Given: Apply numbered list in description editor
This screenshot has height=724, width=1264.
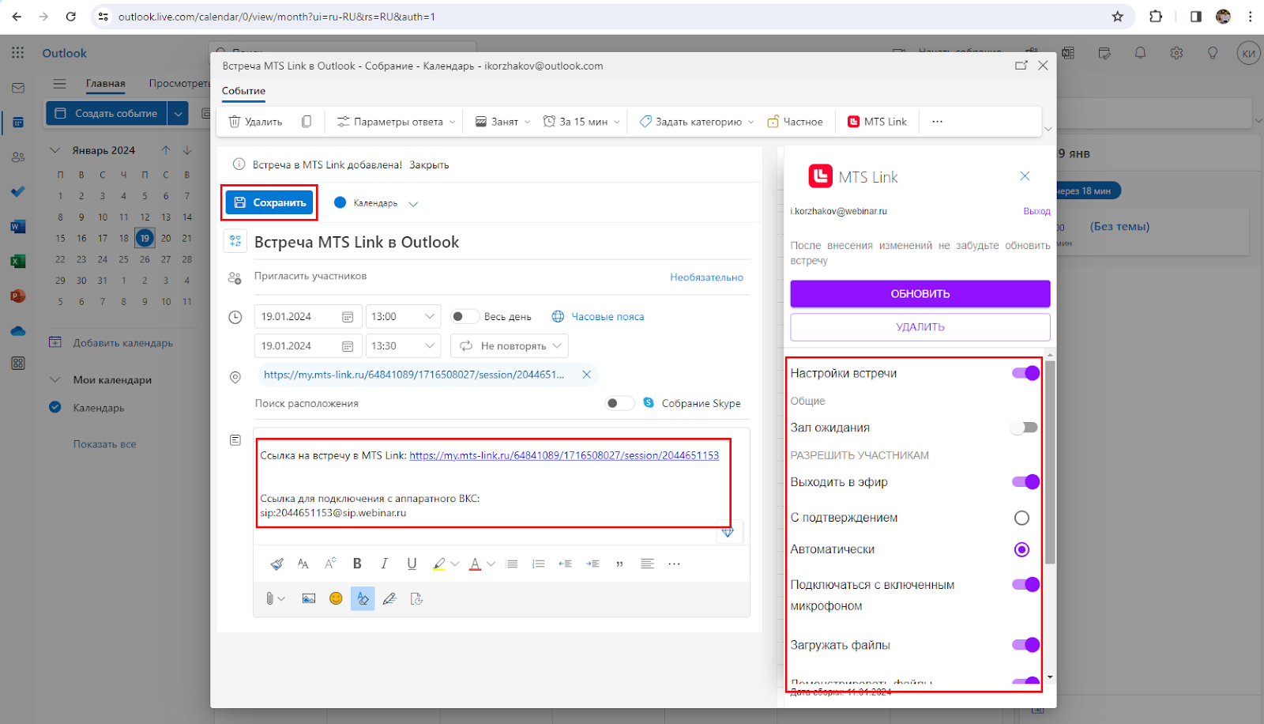Looking at the screenshot, I should pyautogui.click(x=539, y=564).
